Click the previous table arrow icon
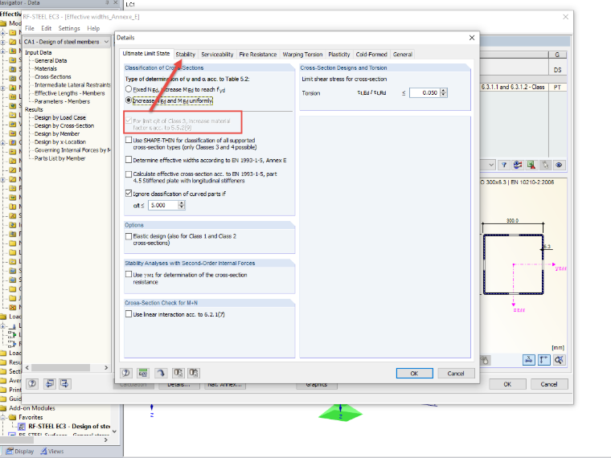Screen dimensions: 611x458 [x=50, y=383]
